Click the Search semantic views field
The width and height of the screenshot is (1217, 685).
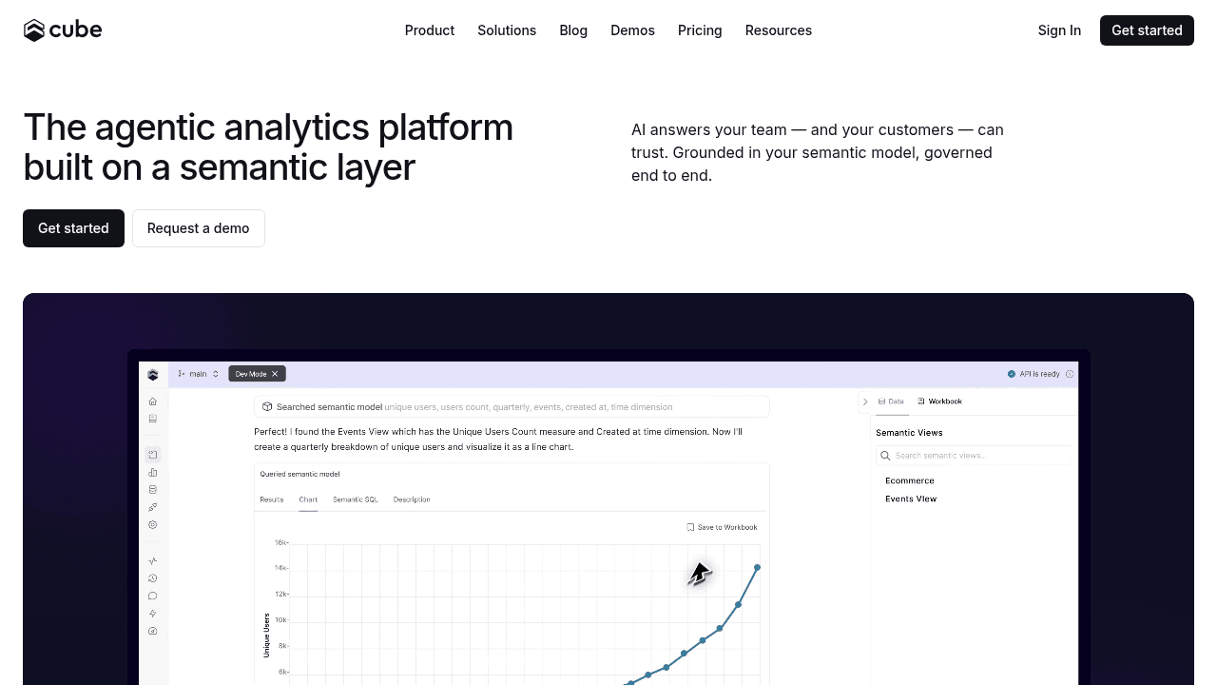975,456
